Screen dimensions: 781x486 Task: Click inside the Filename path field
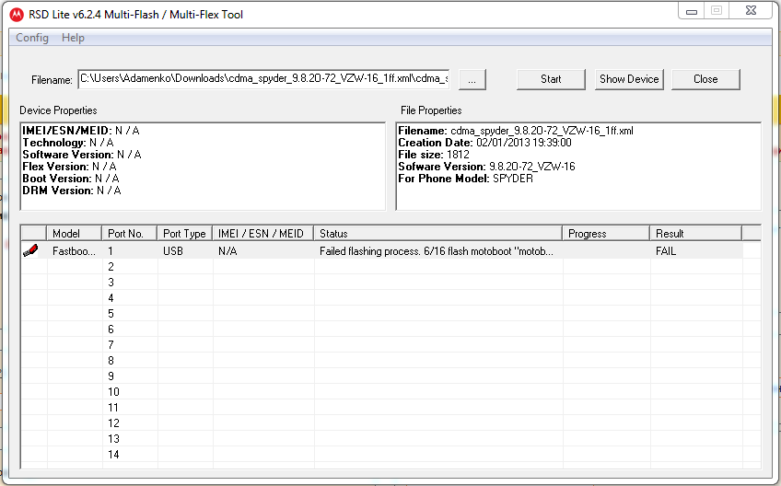coord(264,78)
